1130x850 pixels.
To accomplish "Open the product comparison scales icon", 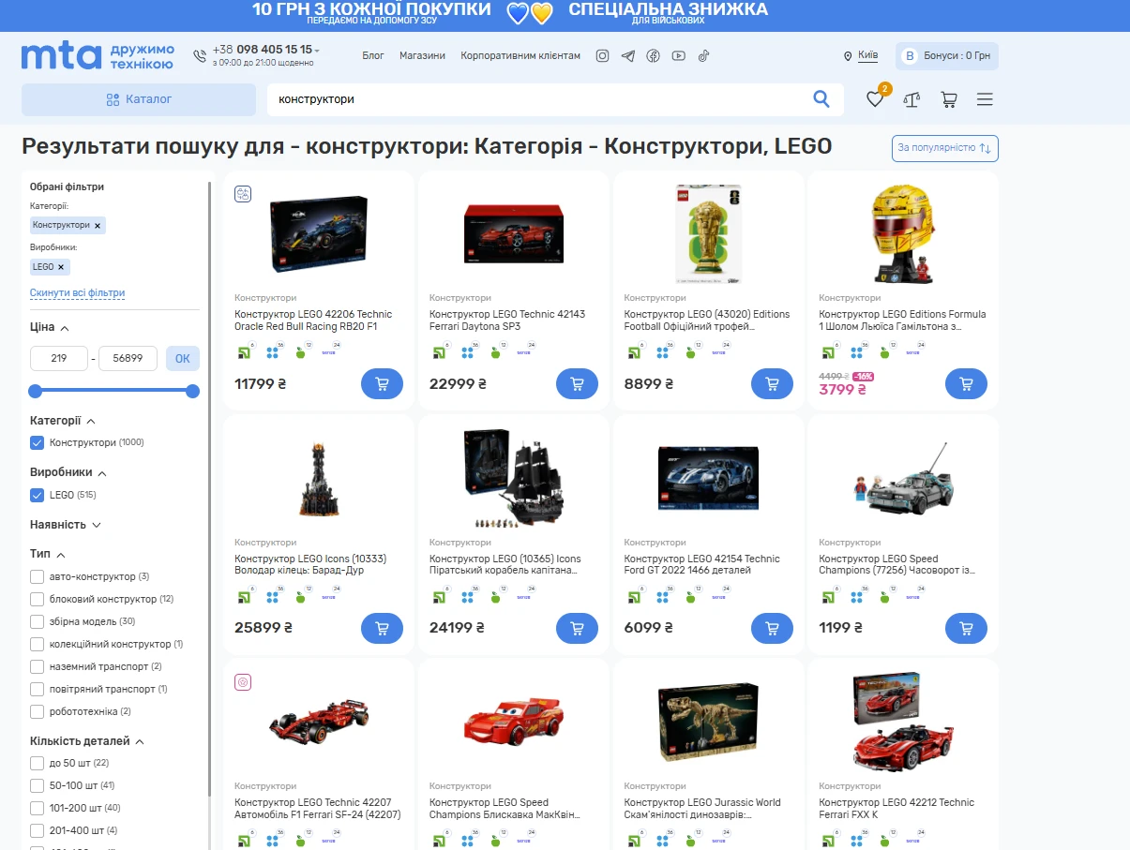I will point(912,99).
